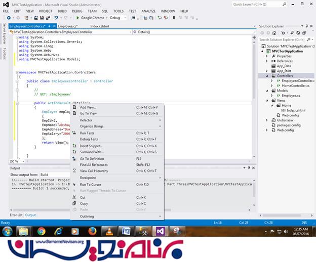Choose Find All References in the context menu
Image resolution: width=316 pixels, height=262 pixels.
(94, 165)
